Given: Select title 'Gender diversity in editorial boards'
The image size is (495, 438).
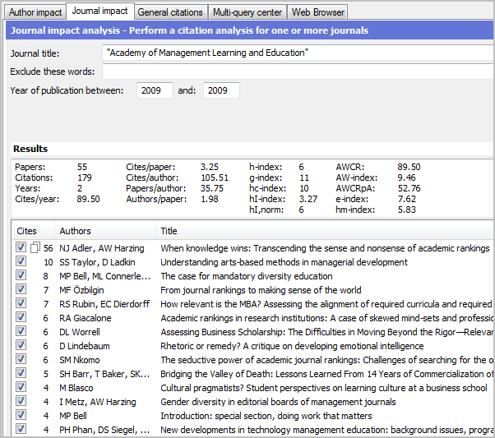Looking at the screenshot, I should 278,402.
